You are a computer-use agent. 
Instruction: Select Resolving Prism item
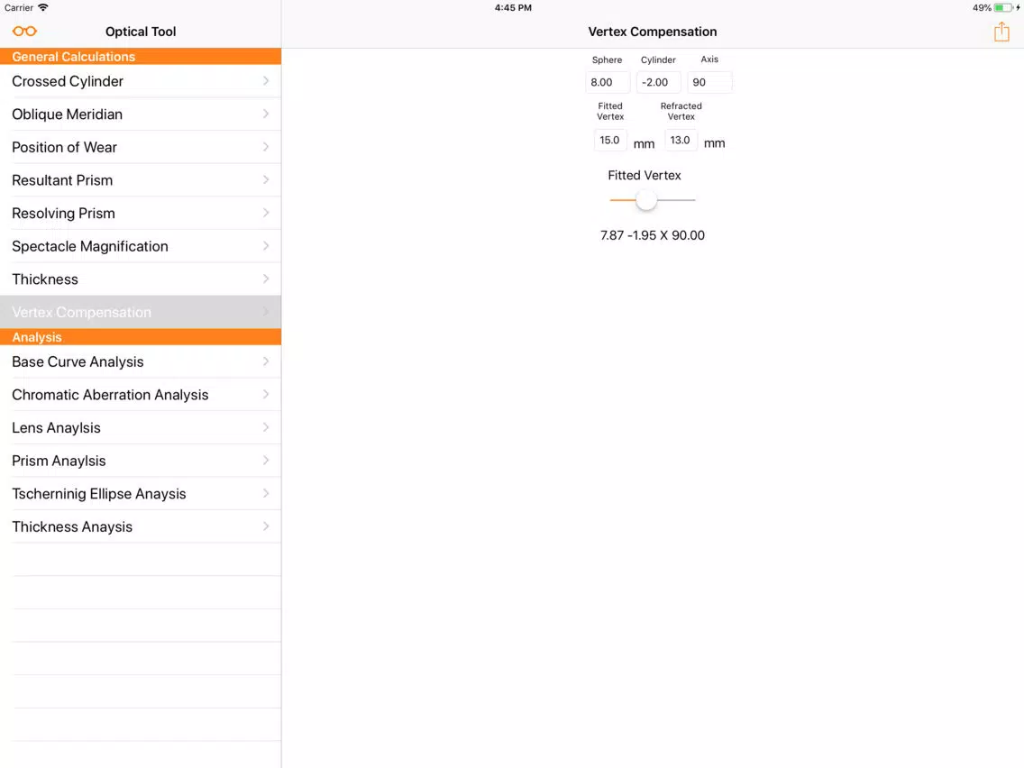(x=141, y=213)
